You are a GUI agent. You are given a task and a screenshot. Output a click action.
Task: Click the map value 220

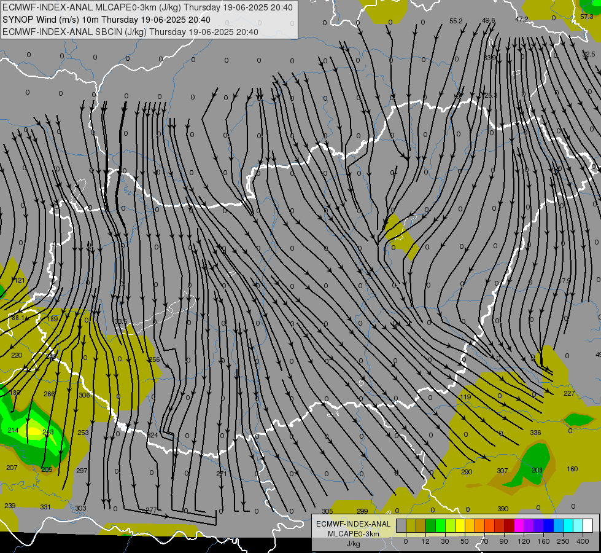17,355
